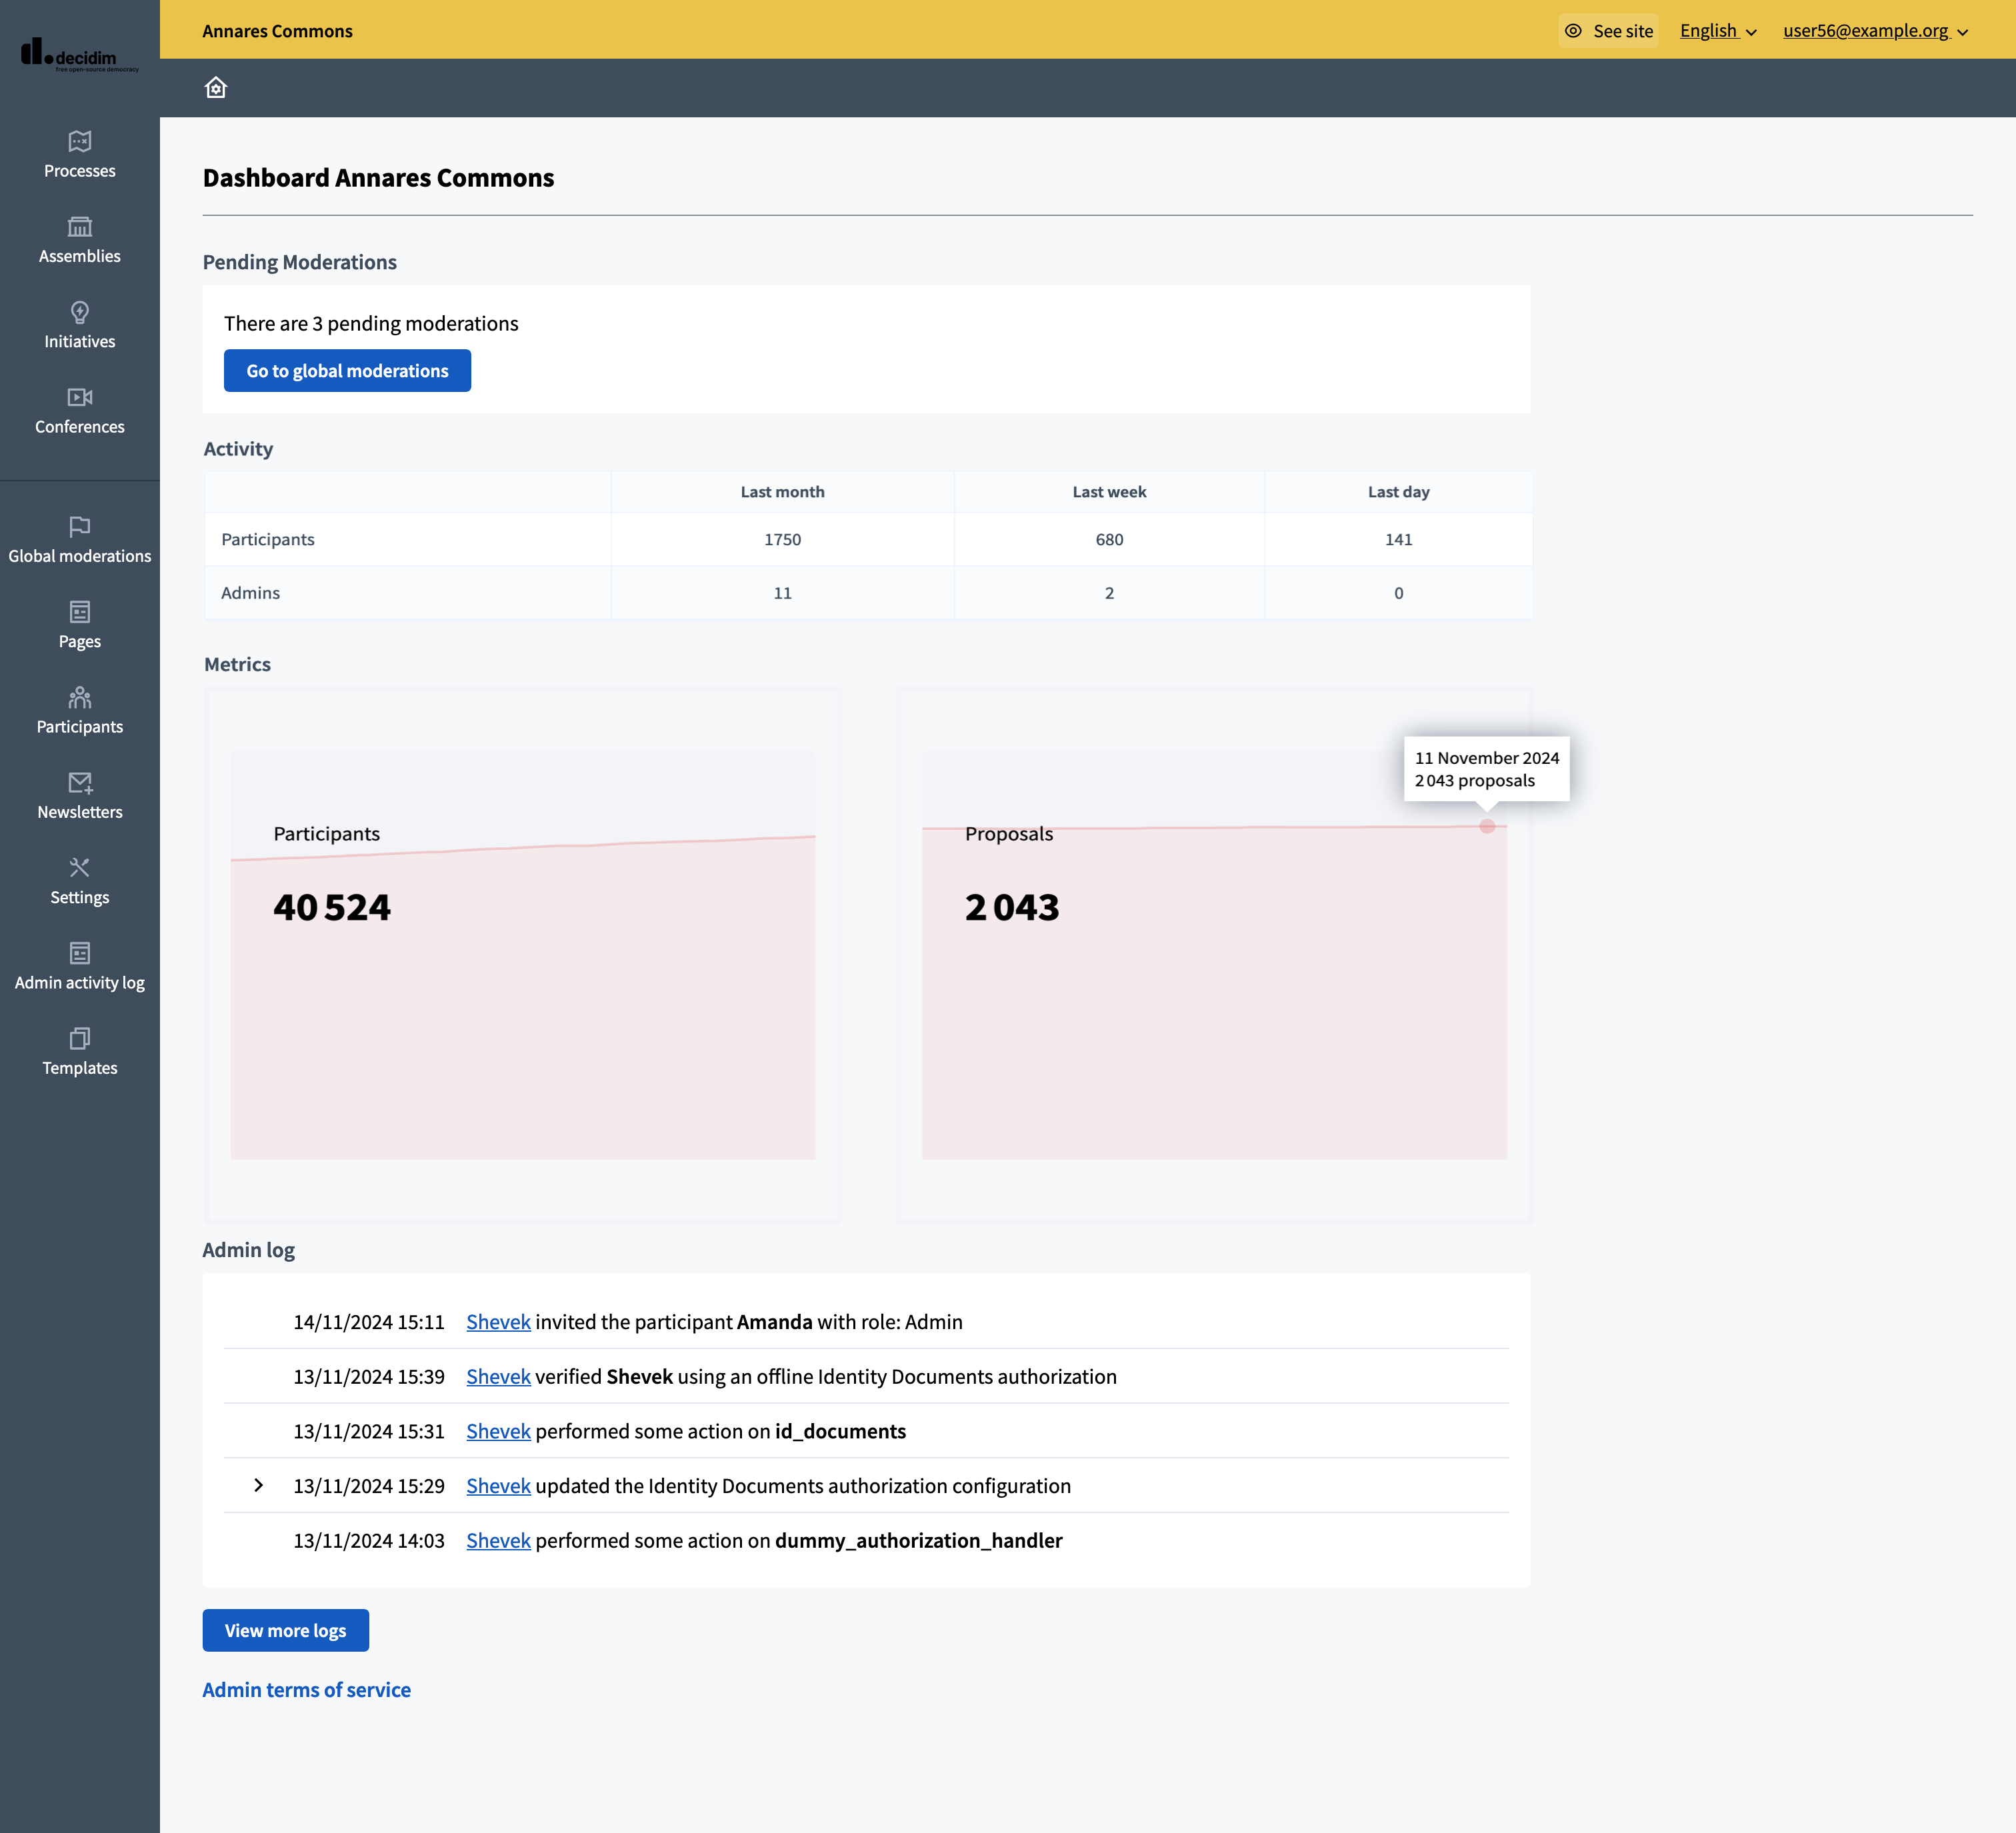Image resolution: width=2016 pixels, height=1833 pixels.
Task: Select the 11 November proposals data point
Action: pyautogui.click(x=1488, y=827)
